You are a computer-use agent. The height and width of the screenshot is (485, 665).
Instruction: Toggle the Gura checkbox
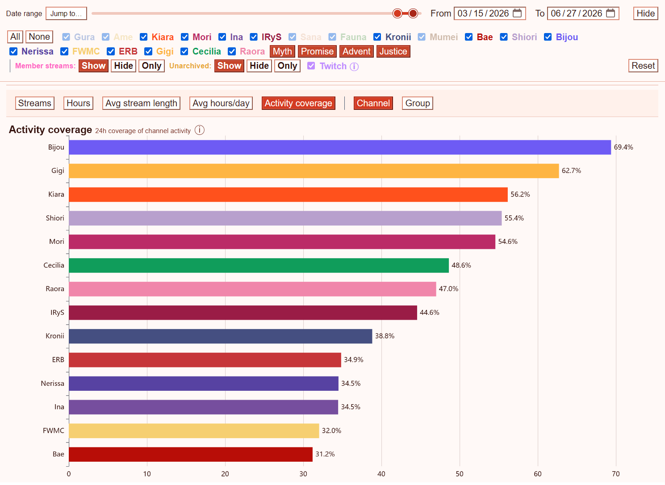66,37
